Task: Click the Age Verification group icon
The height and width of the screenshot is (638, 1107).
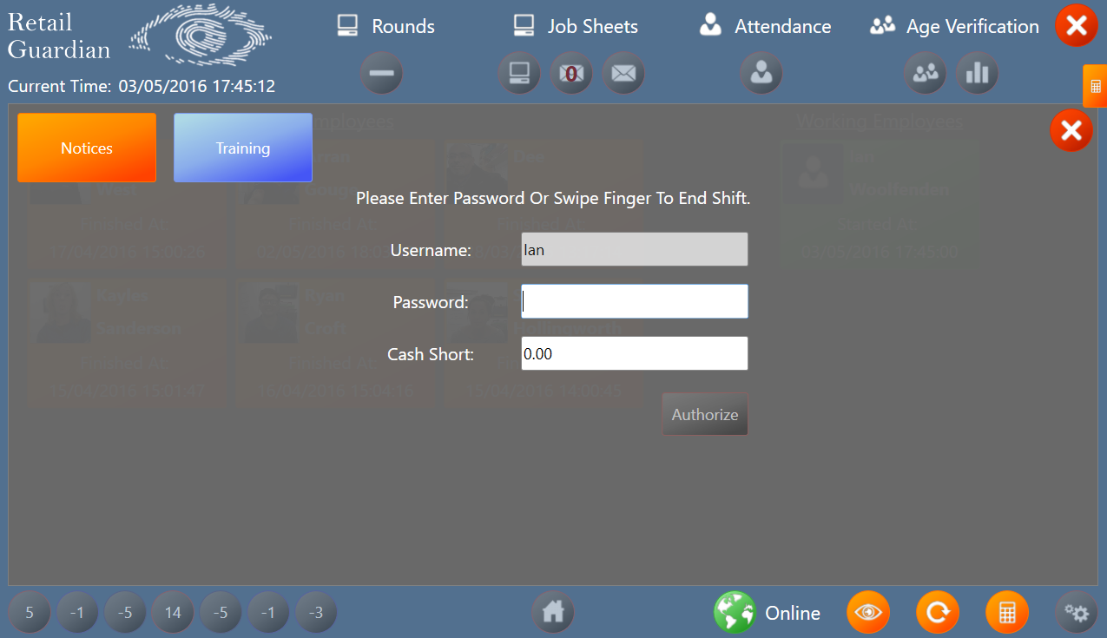Action: click(926, 74)
